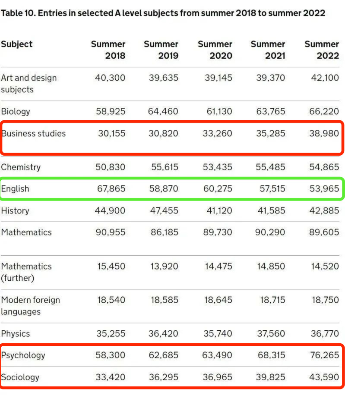Click the 'Chemistry' subject label
Screen dimensions: 345x395
21,167
